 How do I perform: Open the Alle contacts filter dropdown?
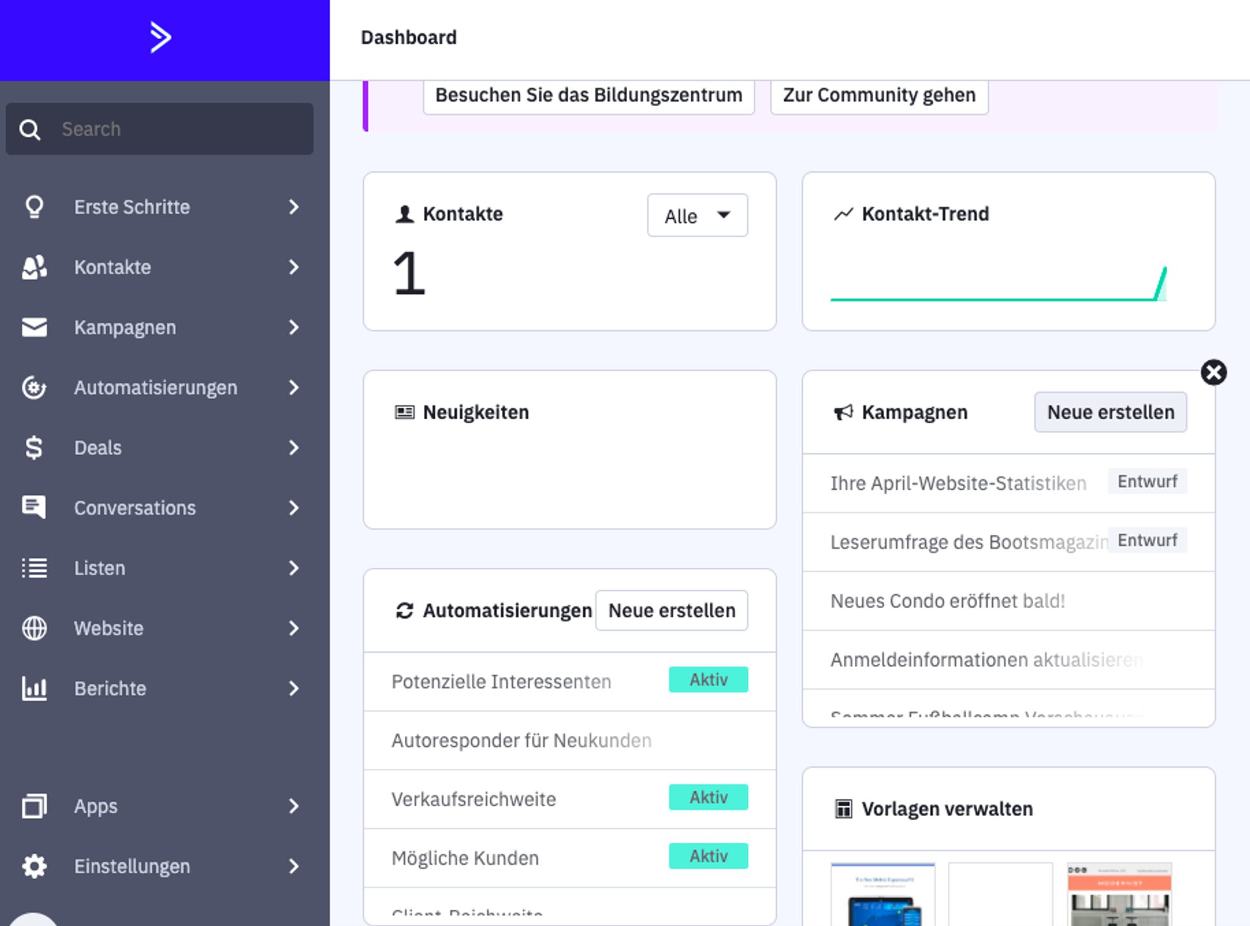pos(697,216)
